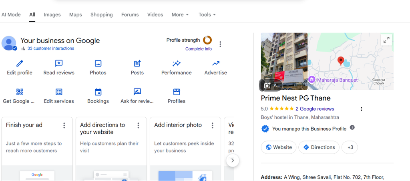Click the Profile strength ring
This screenshot has width=410, height=181.
(x=207, y=40)
